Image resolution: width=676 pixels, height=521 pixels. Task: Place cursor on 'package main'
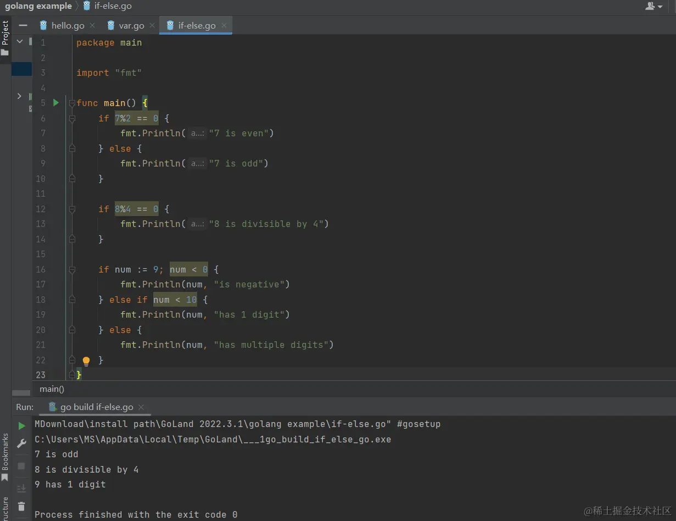109,42
